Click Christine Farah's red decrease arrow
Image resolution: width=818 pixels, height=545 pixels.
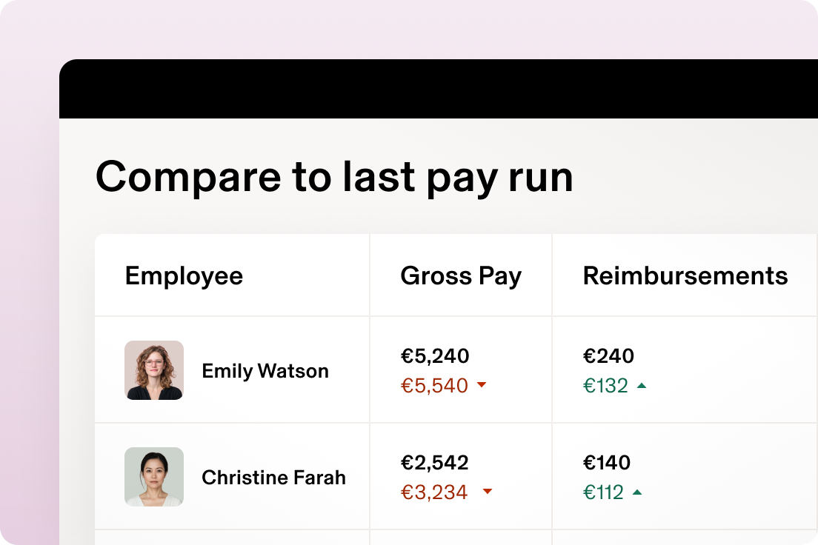coord(488,492)
